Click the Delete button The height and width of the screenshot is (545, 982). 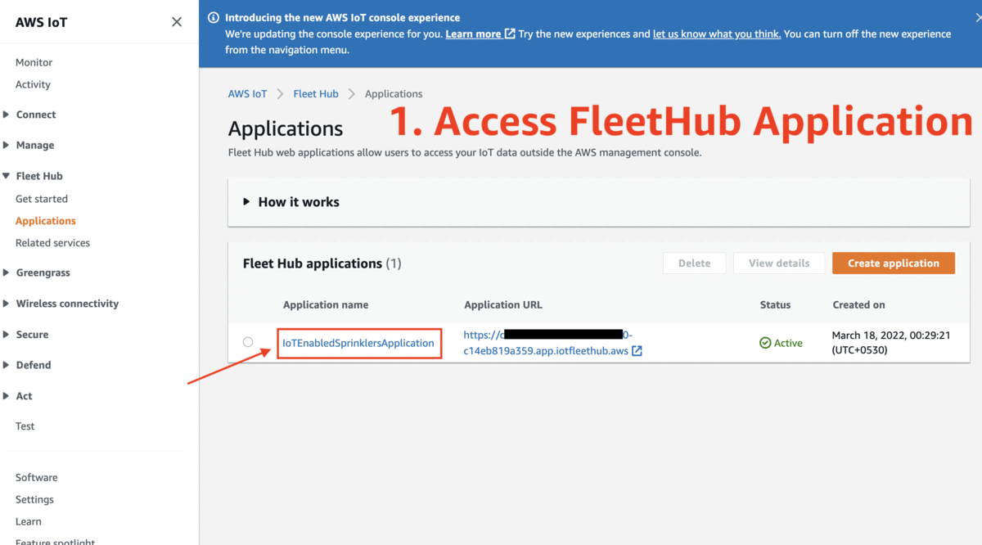point(694,263)
